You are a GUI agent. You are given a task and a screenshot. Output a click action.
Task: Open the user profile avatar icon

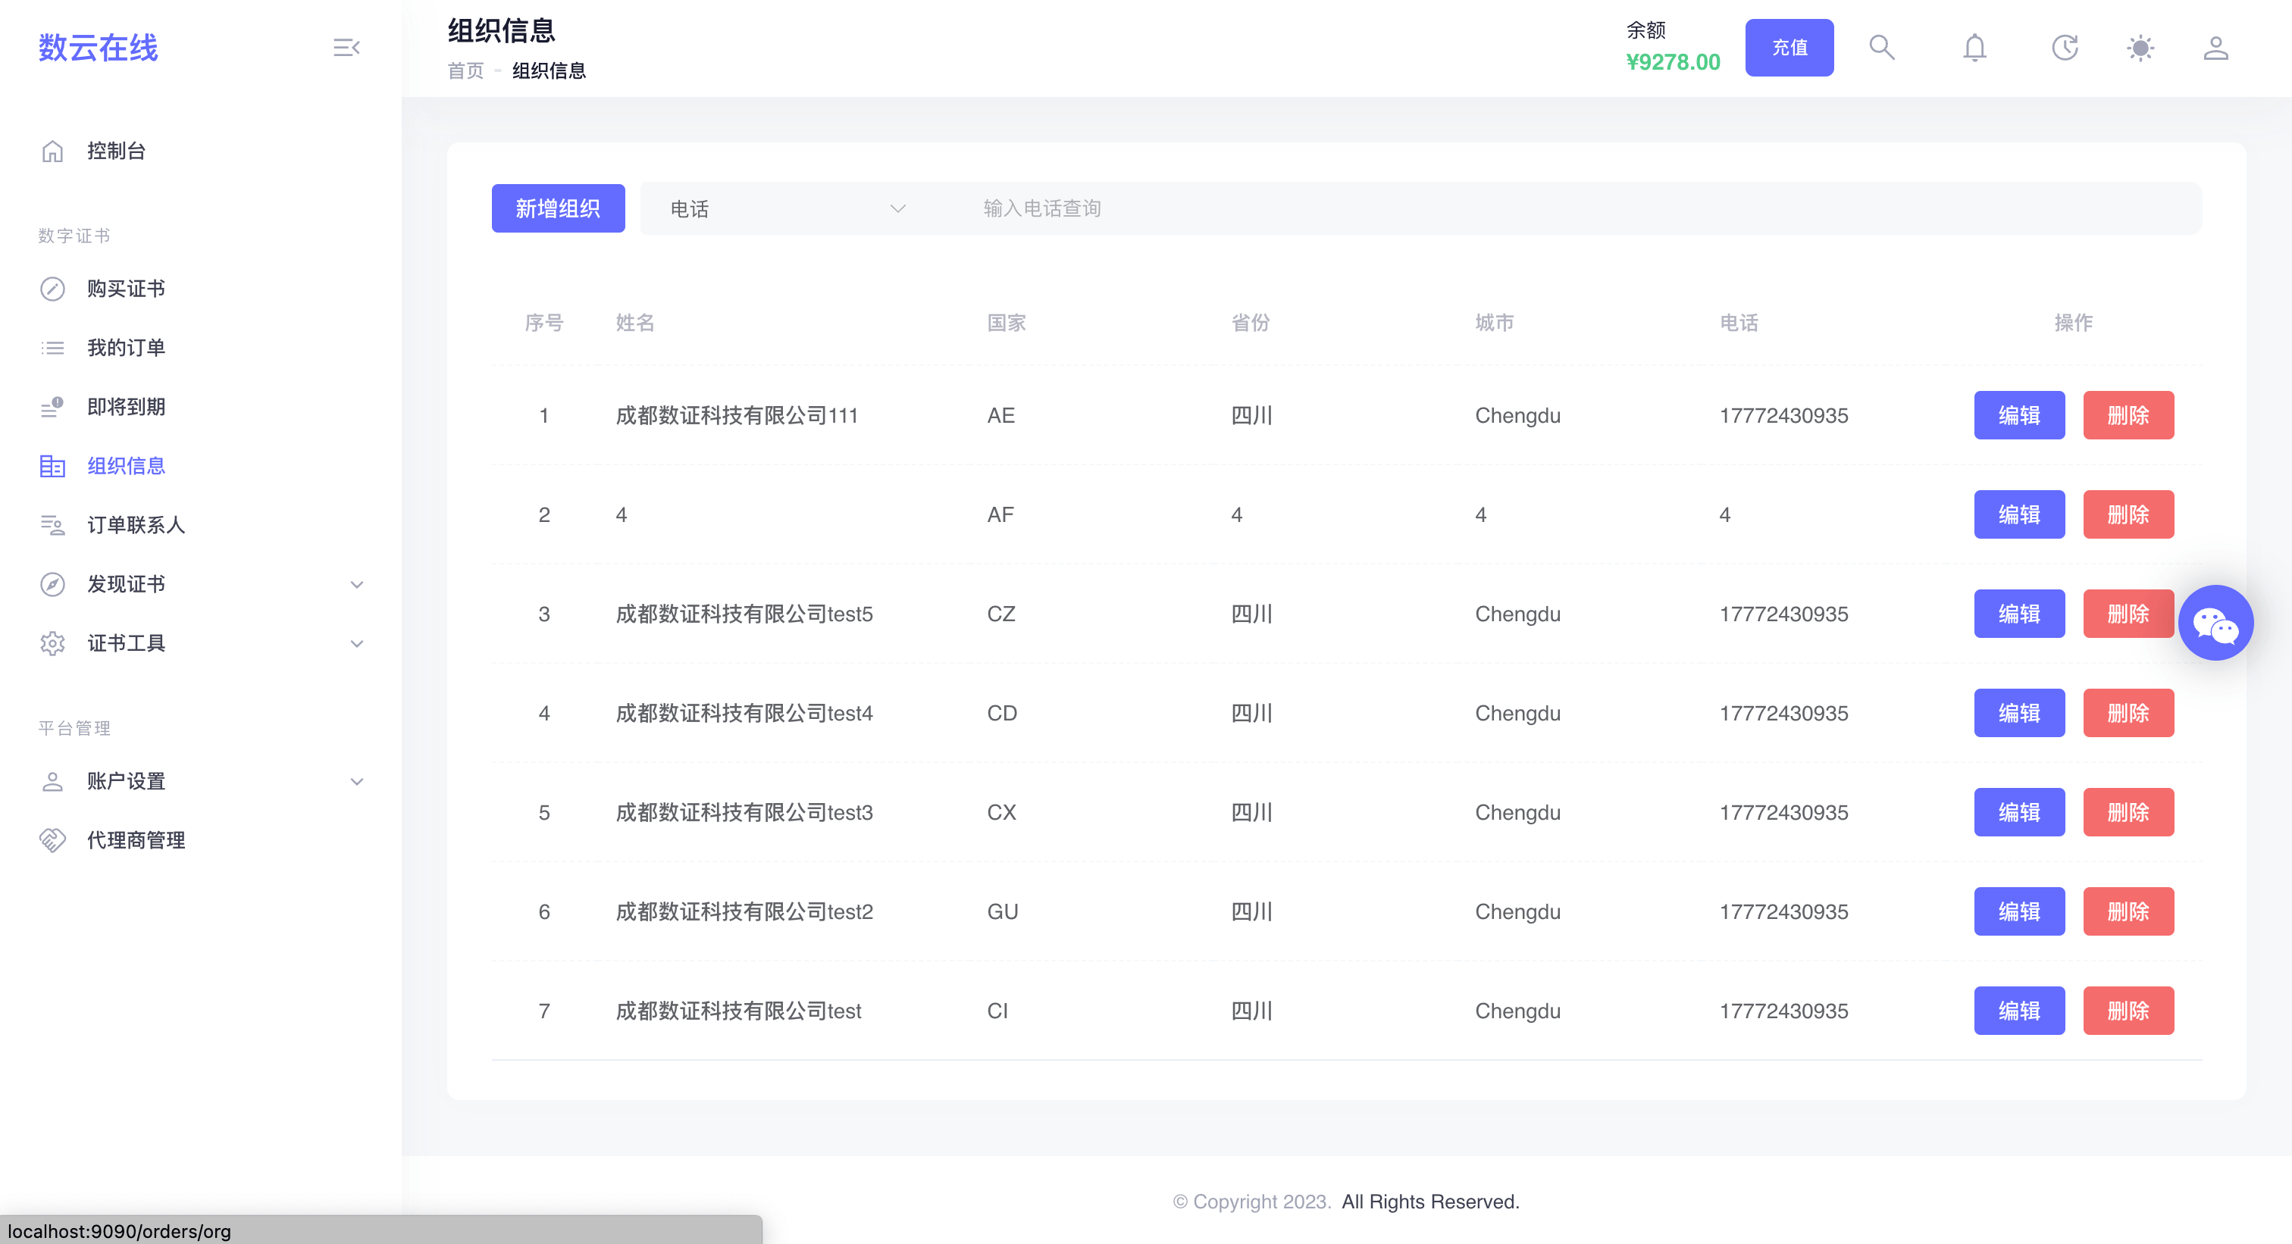(x=2215, y=47)
